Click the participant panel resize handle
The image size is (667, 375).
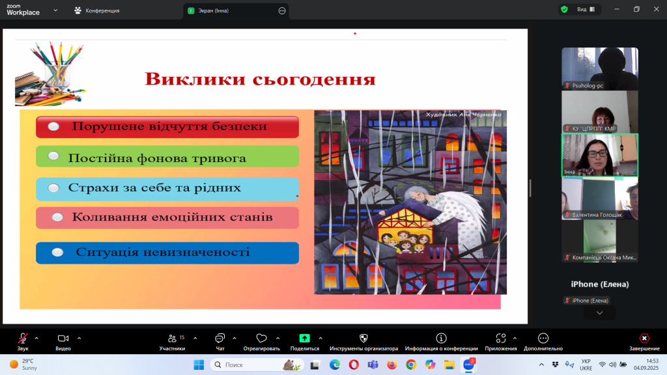click(530, 188)
